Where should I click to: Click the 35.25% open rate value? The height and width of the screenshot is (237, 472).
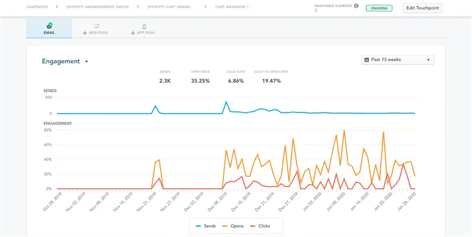click(201, 81)
